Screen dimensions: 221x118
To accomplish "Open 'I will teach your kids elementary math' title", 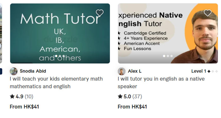I will pos(56,82).
